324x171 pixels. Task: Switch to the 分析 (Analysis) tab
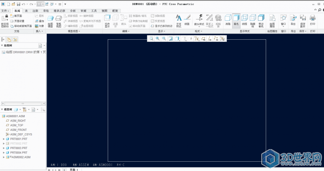click(x=73, y=11)
